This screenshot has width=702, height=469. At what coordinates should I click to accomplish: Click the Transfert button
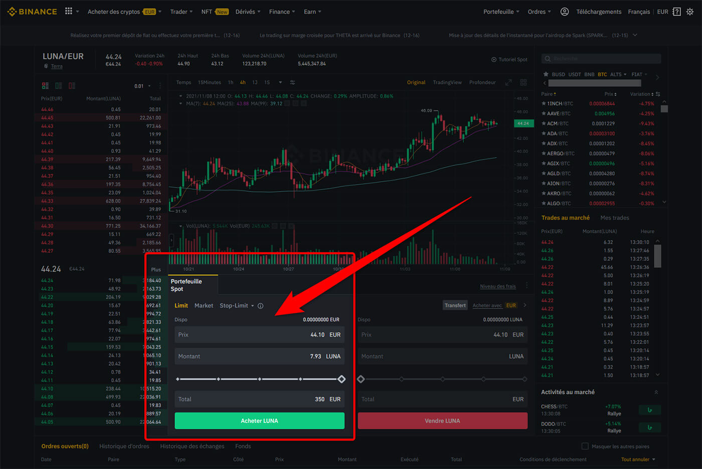click(455, 305)
